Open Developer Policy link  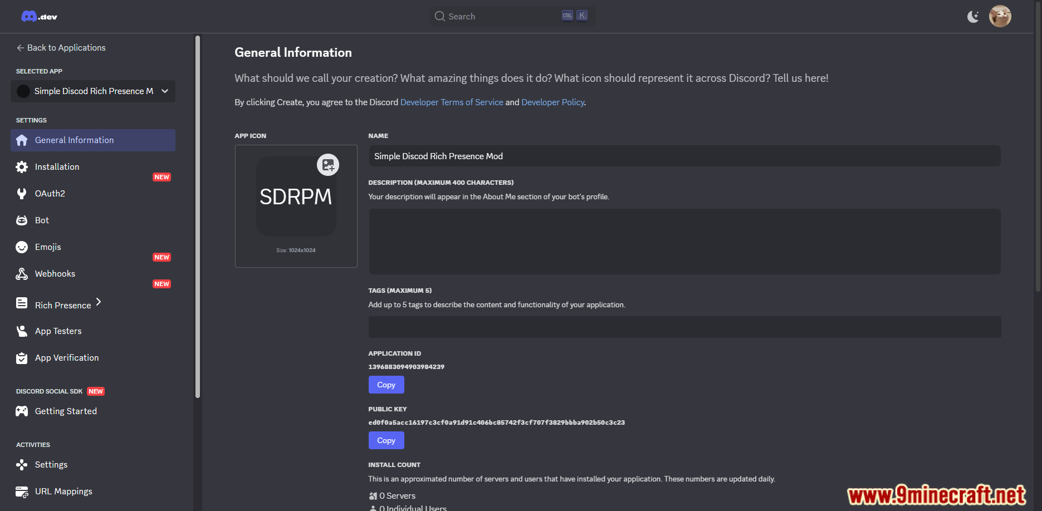pos(552,102)
